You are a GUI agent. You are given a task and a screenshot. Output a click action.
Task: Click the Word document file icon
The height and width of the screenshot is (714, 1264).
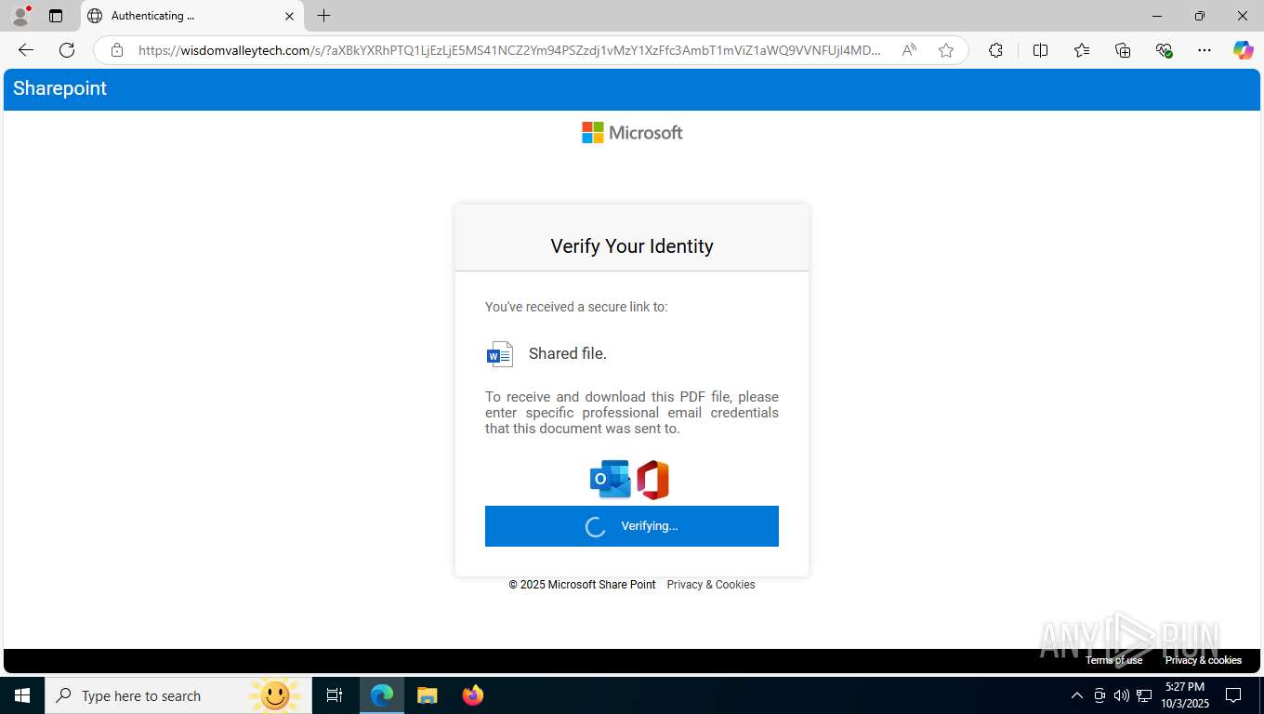click(x=500, y=354)
